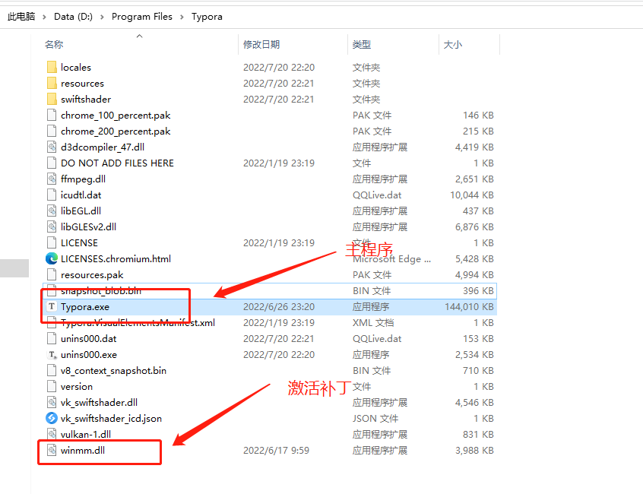643x494 pixels.
Task: Select the resources folder icon
Action: [52, 84]
